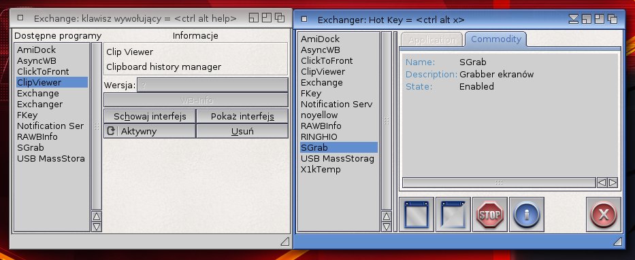Screen dimensions: 635x260
Task: Click the show interface window icon in Exchanger
Action: (417, 215)
